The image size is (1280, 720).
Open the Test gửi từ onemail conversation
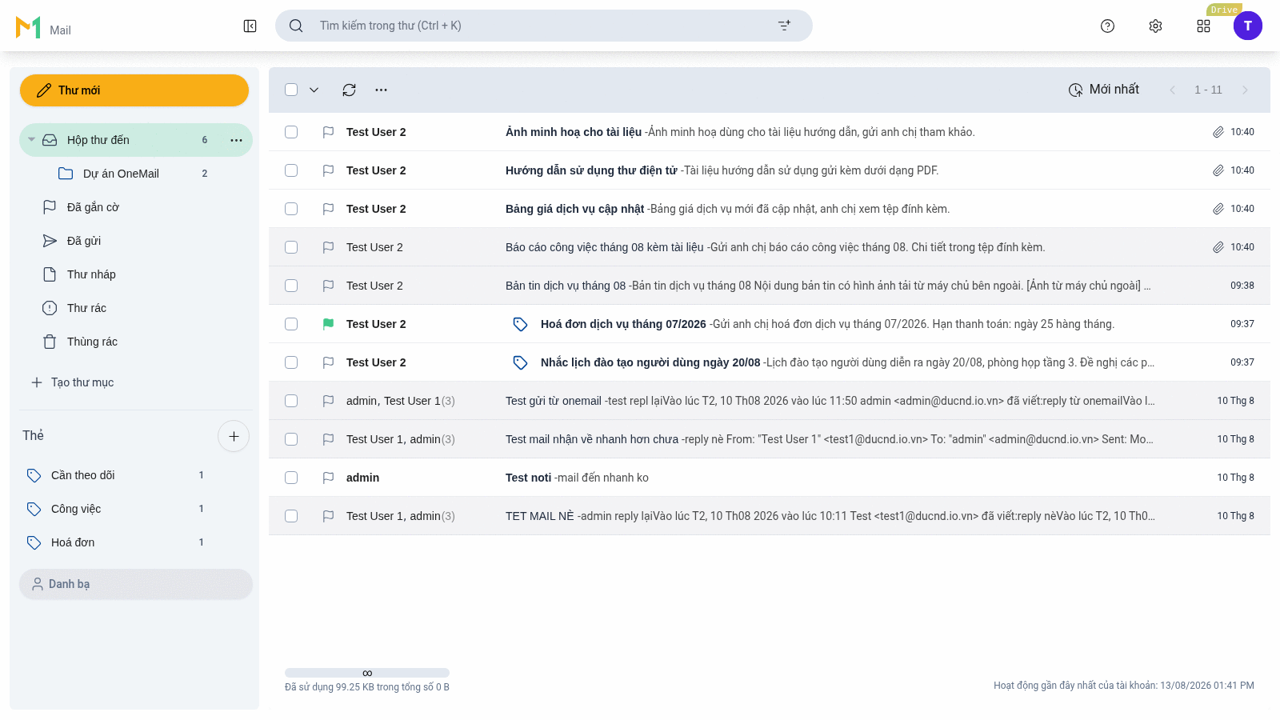point(770,401)
